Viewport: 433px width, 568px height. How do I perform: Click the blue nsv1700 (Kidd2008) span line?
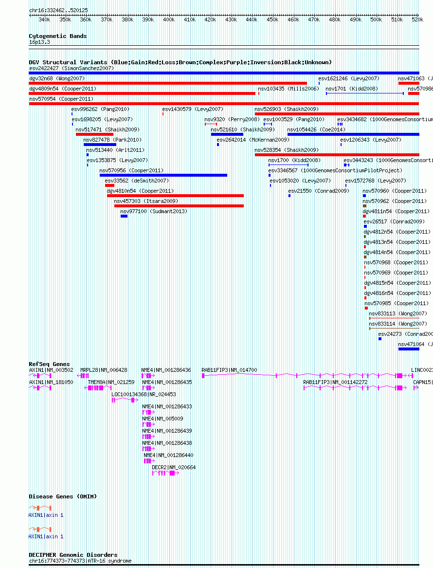[x=289, y=165]
